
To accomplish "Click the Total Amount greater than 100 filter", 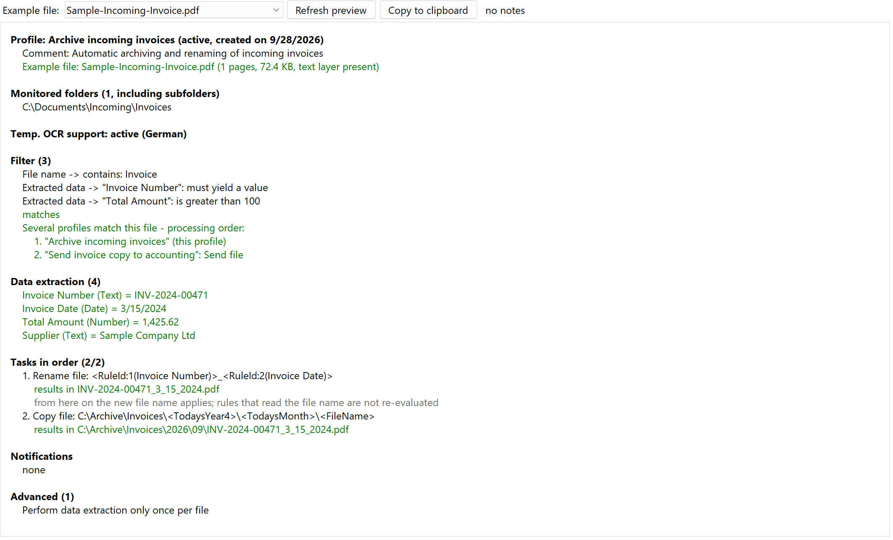I will 141,201.
